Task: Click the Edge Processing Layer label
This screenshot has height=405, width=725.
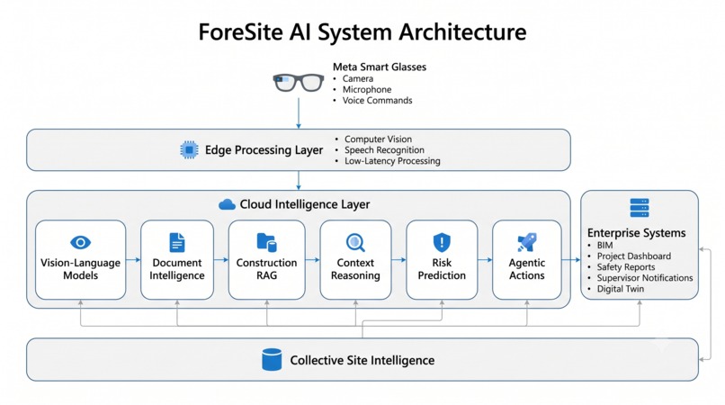Action: click(264, 150)
